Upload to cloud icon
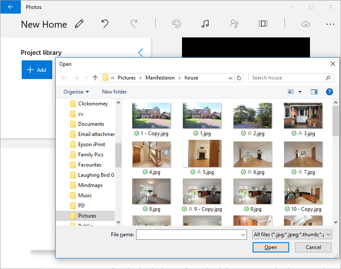This screenshot has height=269, width=341. click(306, 24)
